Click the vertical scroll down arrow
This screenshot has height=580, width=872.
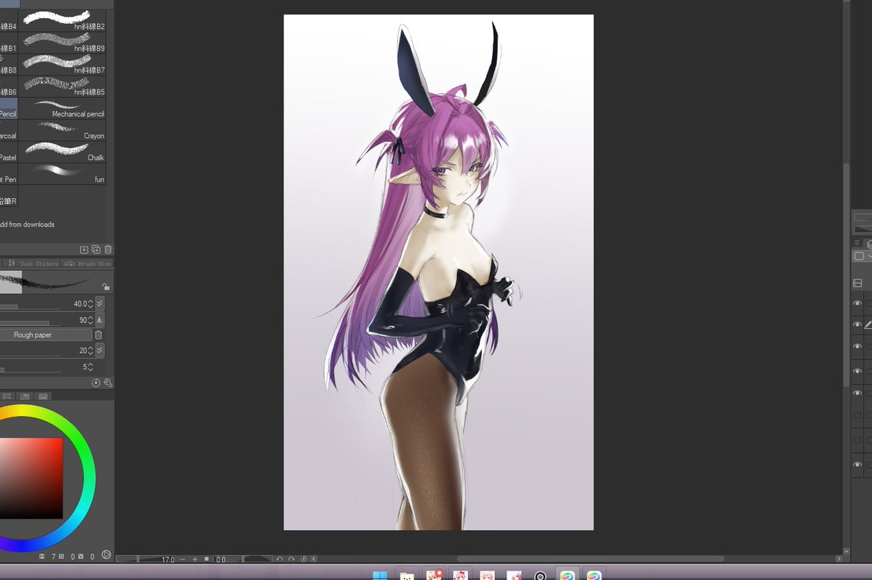(x=846, y=551)
